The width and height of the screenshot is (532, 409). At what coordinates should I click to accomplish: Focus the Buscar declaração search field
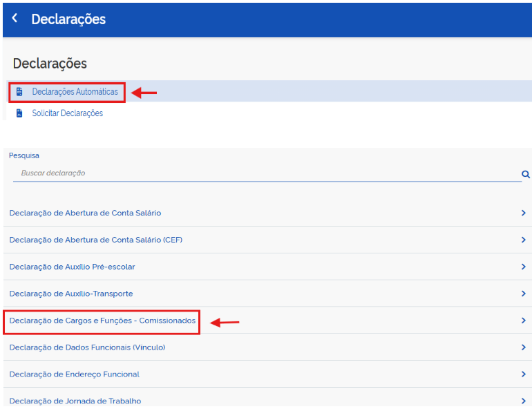(267, 173)
